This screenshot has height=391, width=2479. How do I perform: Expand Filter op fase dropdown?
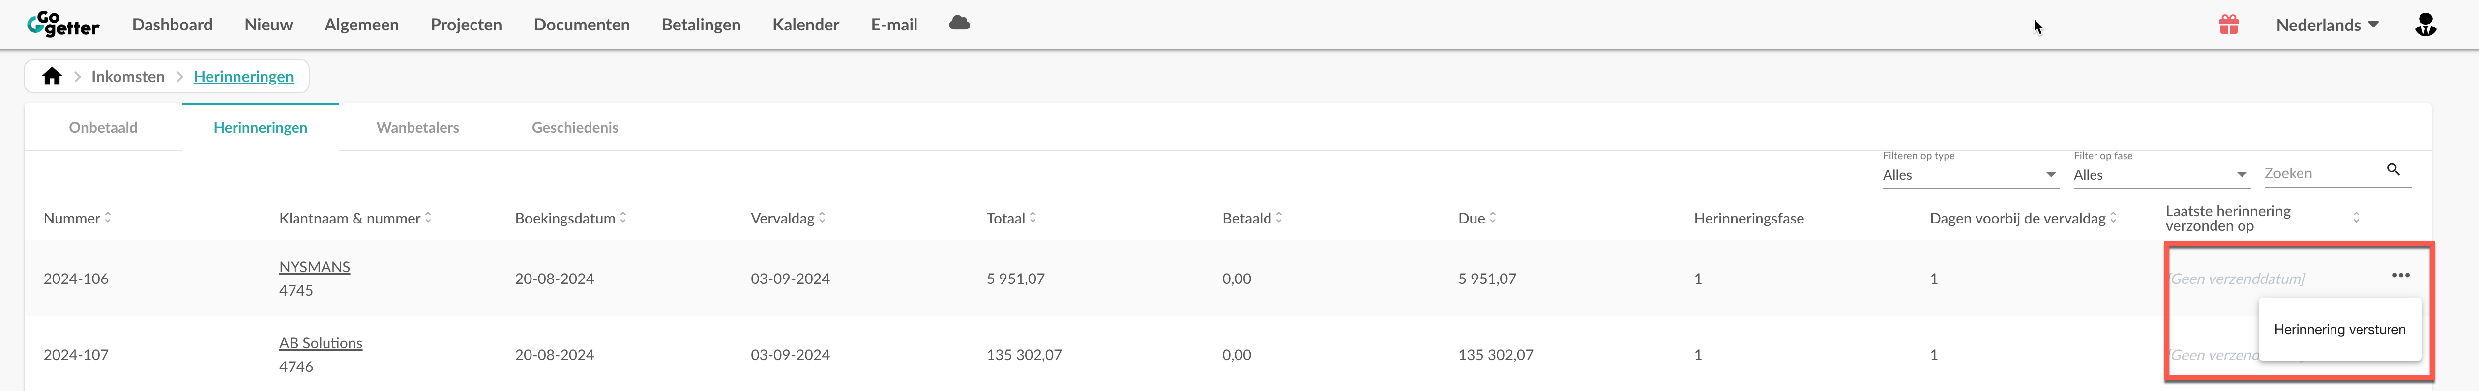(2160, 175)
